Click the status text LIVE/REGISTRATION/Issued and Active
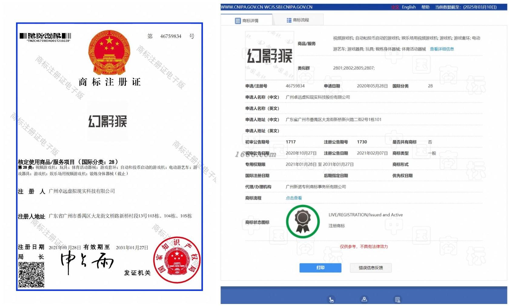The width and height of the screenshot is (511, 307). coord(366,215)
